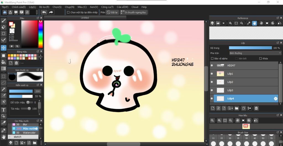Open the Chỉnh sửa(E) menu
Image resolution: width=283 pixels, height=146 pixels.
tap(19, 7)
